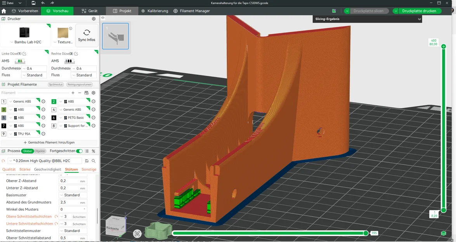Viewport: 456px width, 242px height.
Task: Click the options icon next to filament 9 TPU 95A
Action: coord(43,134)
